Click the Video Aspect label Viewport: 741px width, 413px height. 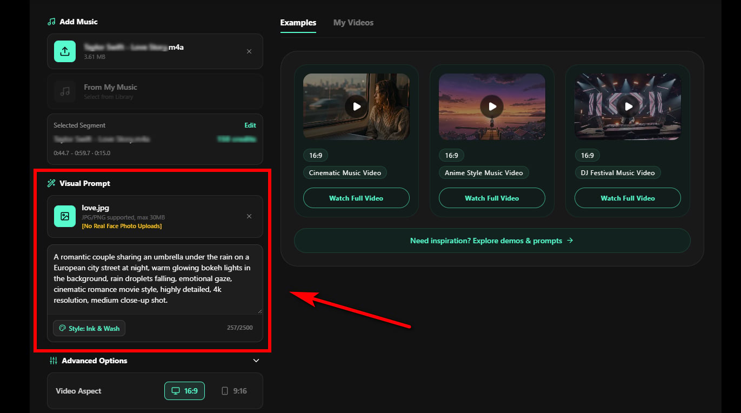78,391
